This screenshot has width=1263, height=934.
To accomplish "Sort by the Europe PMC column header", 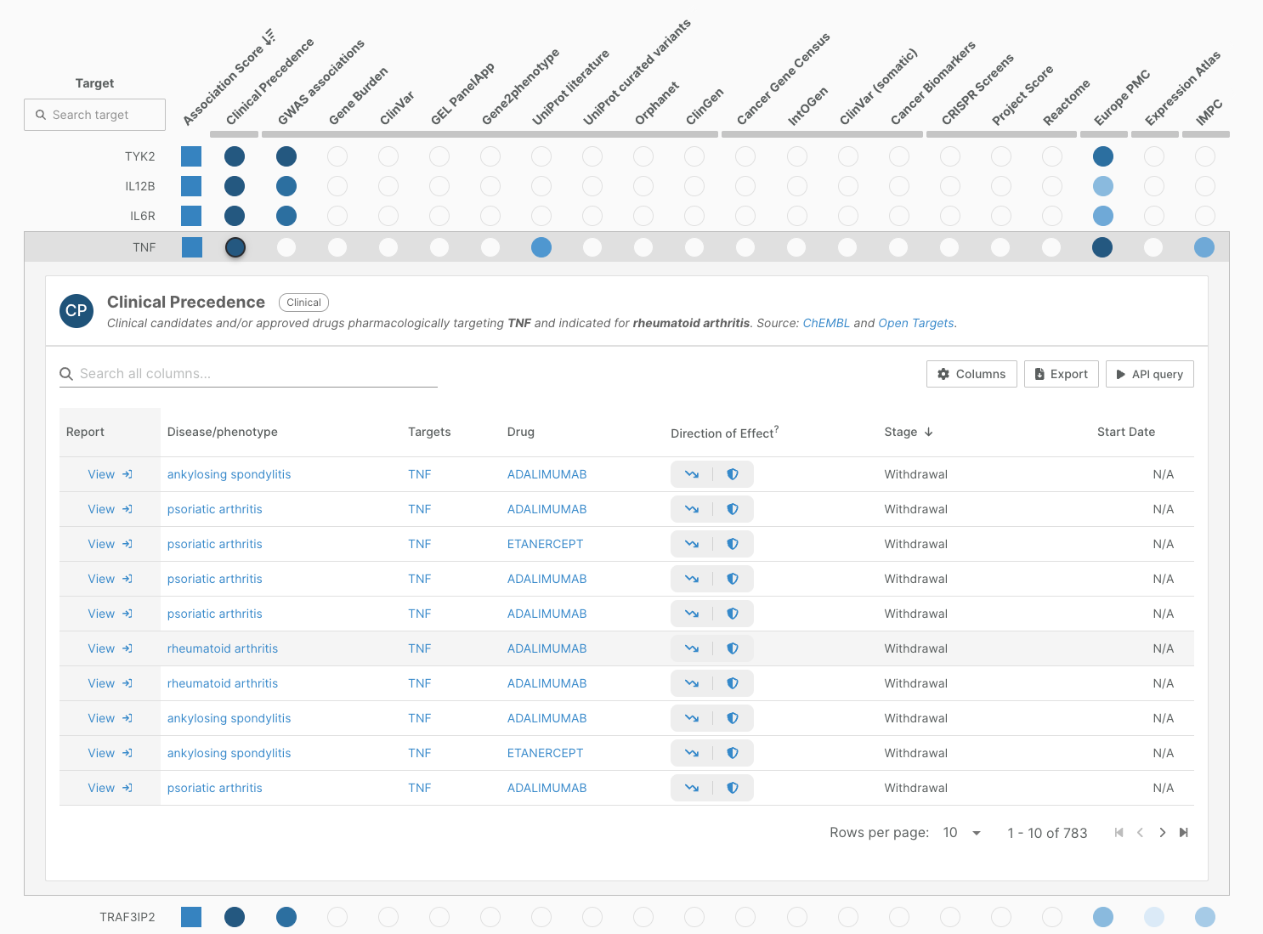I will click(x=1121, y=98).
